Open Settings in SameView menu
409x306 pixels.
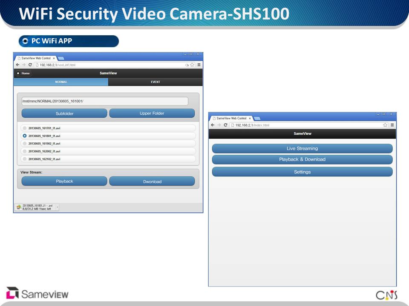point(302,172)
